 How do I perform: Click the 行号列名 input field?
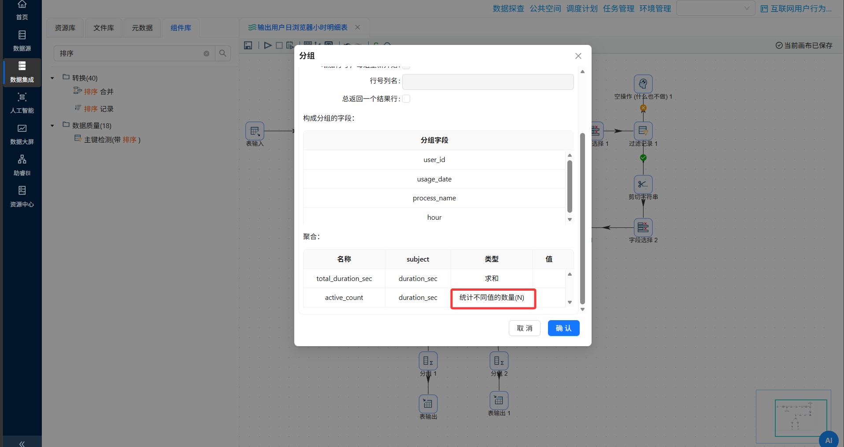488,81
